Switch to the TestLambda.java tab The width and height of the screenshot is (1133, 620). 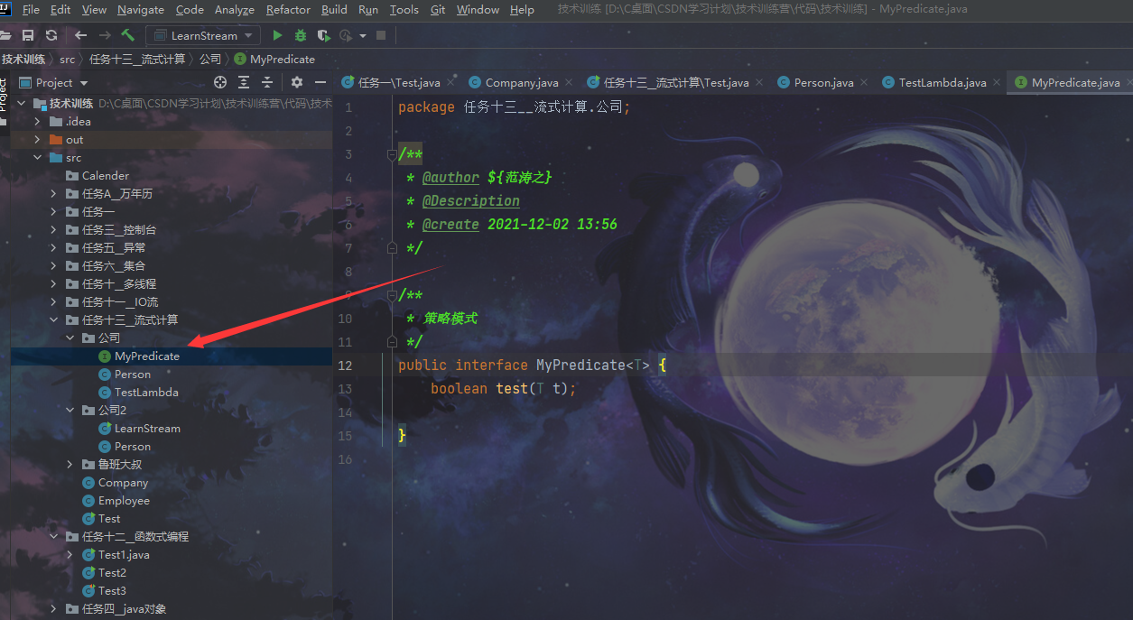coord(943,83)
